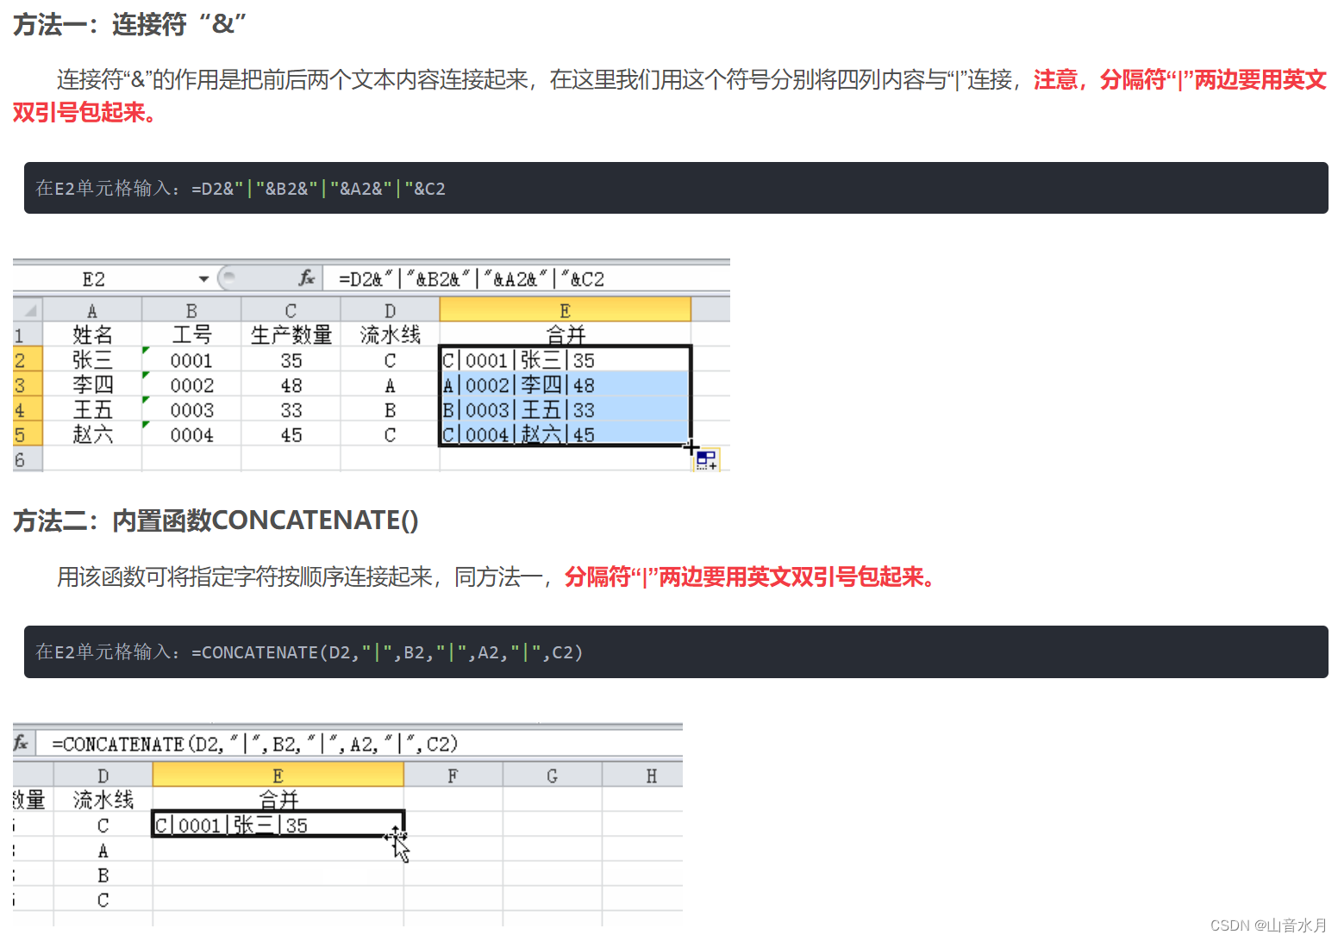Click cell "工号" header
Viewport: 1338px width, 941px height.
(191, 334)
